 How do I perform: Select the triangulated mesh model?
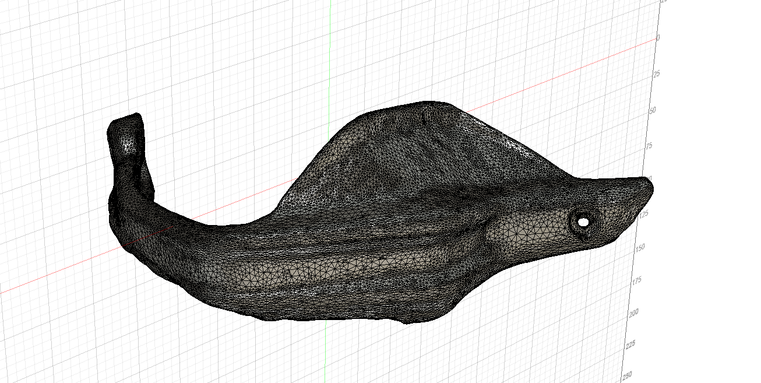[x=379, y=233]
